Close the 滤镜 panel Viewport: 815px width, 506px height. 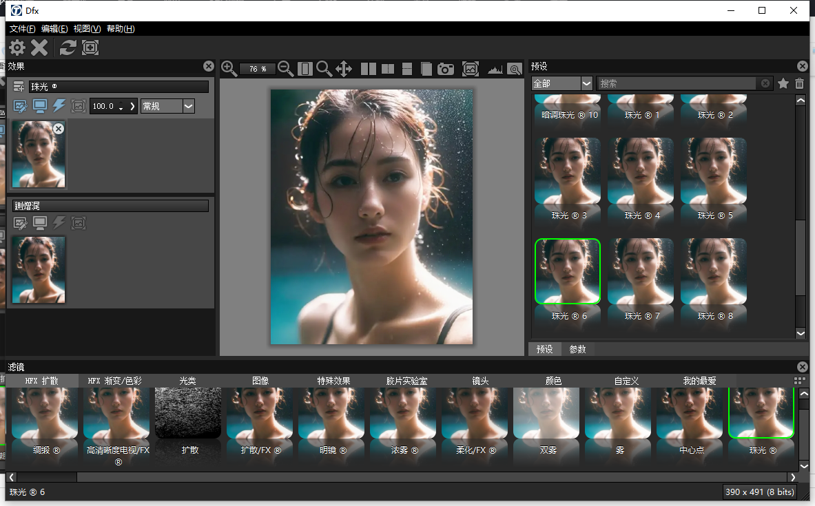tap(803, 367)
